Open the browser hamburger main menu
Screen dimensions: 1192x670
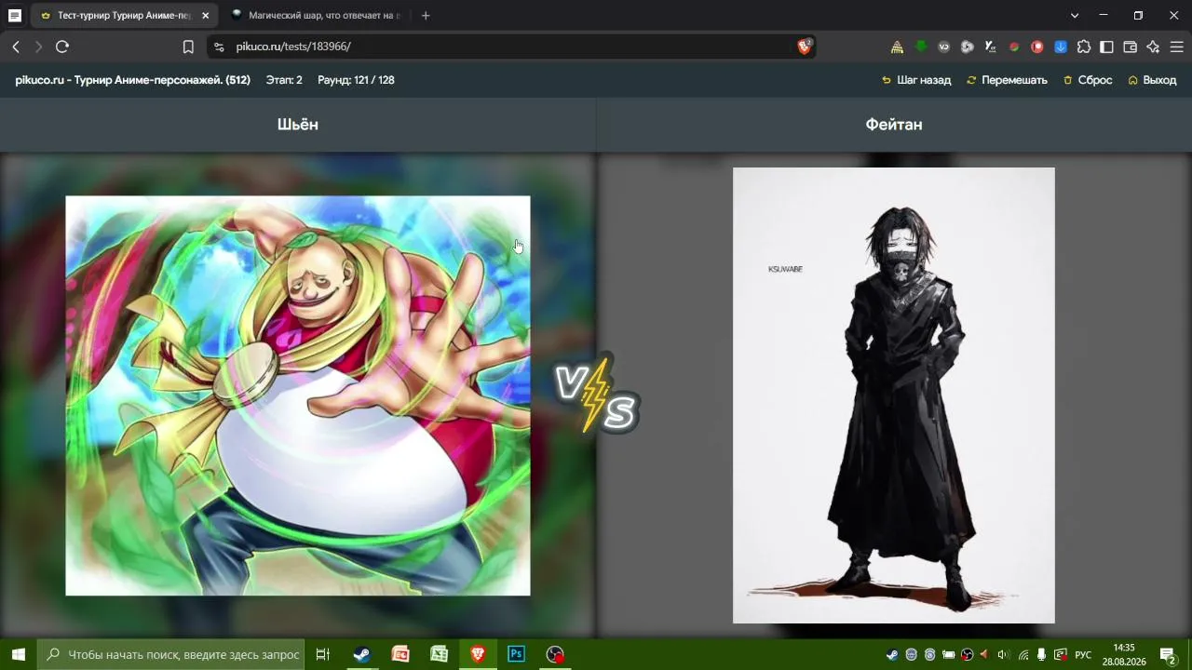pos(1177,47)
